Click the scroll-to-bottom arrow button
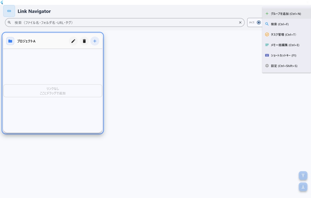The image size is (311, 198). point(302,187)
